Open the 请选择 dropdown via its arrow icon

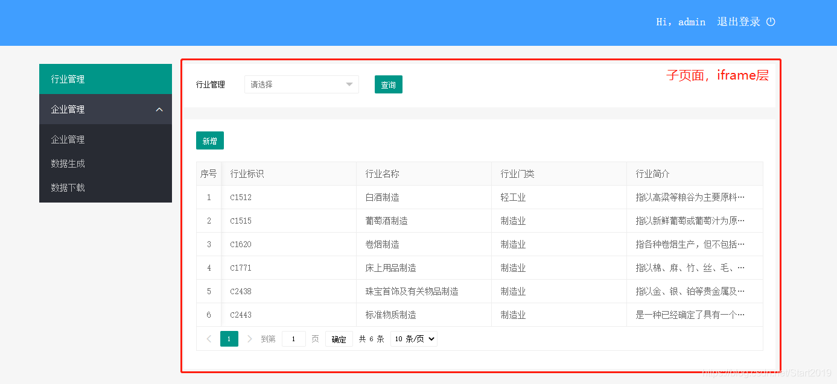tap(349, 84)
